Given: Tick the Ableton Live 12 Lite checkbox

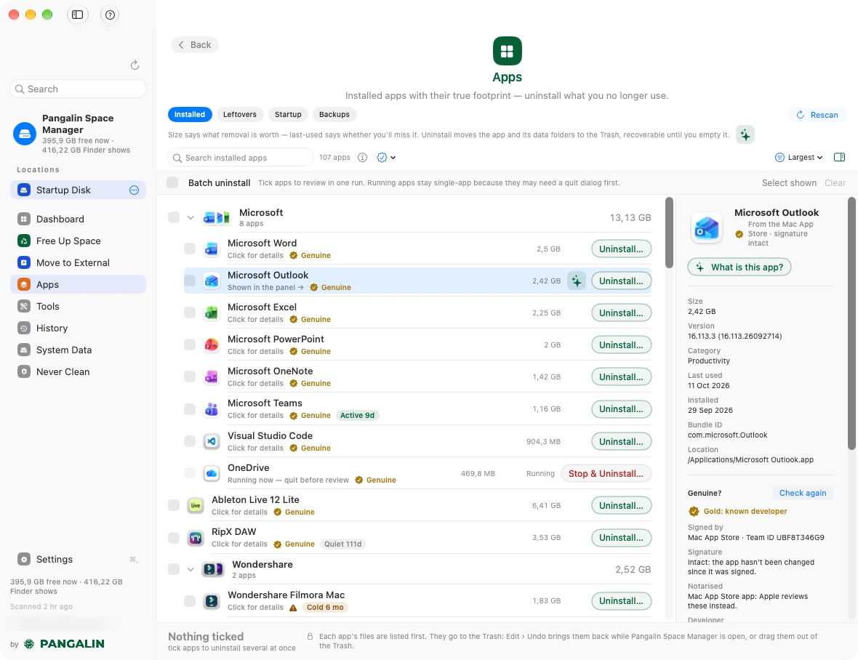Looking at the screenshot, I should (174, 505).
